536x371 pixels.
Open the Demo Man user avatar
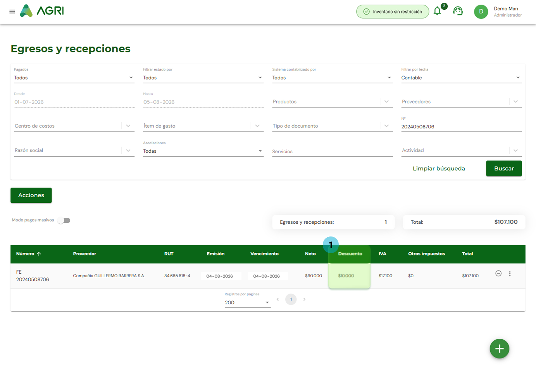481,12
